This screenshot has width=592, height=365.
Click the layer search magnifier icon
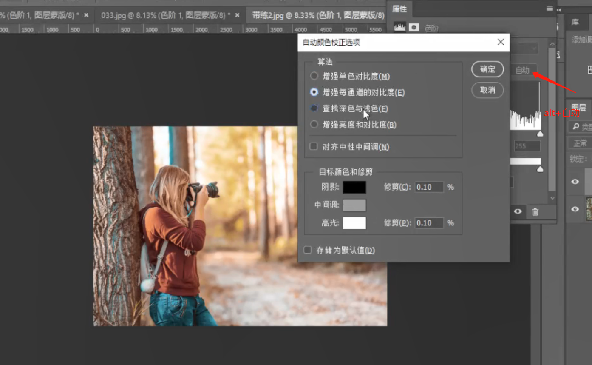(x=576, y=126)
